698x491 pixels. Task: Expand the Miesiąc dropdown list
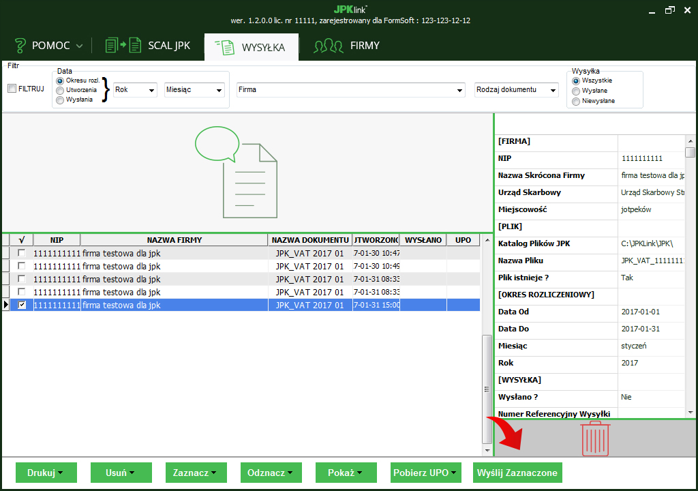coord(194,90)
